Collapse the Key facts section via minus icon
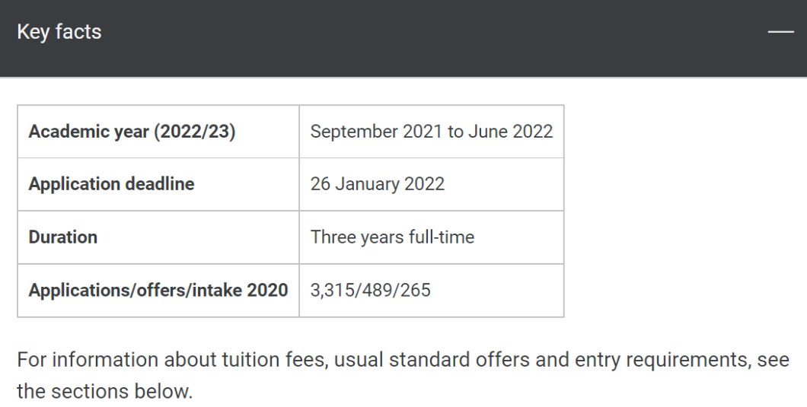 (x=781, y=32)
